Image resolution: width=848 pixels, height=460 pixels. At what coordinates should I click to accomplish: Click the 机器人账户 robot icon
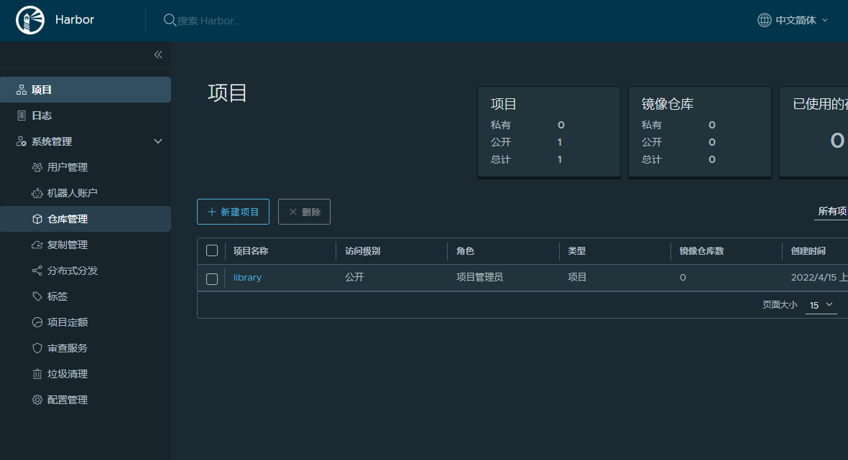pyautogui.click(x=37, y=193)
